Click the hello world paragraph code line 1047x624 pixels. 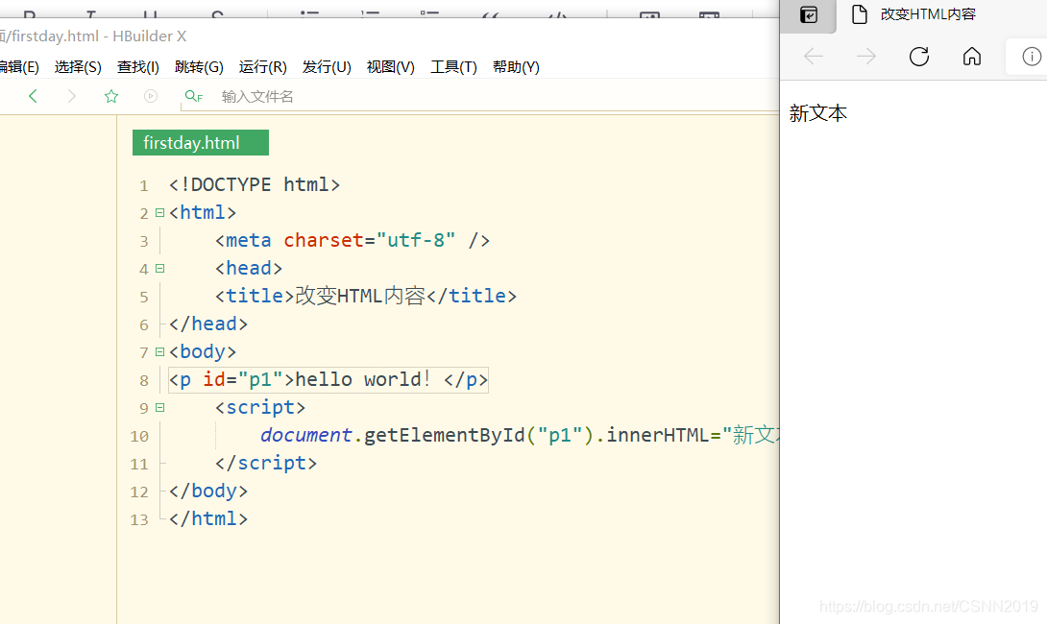(328, 380)
